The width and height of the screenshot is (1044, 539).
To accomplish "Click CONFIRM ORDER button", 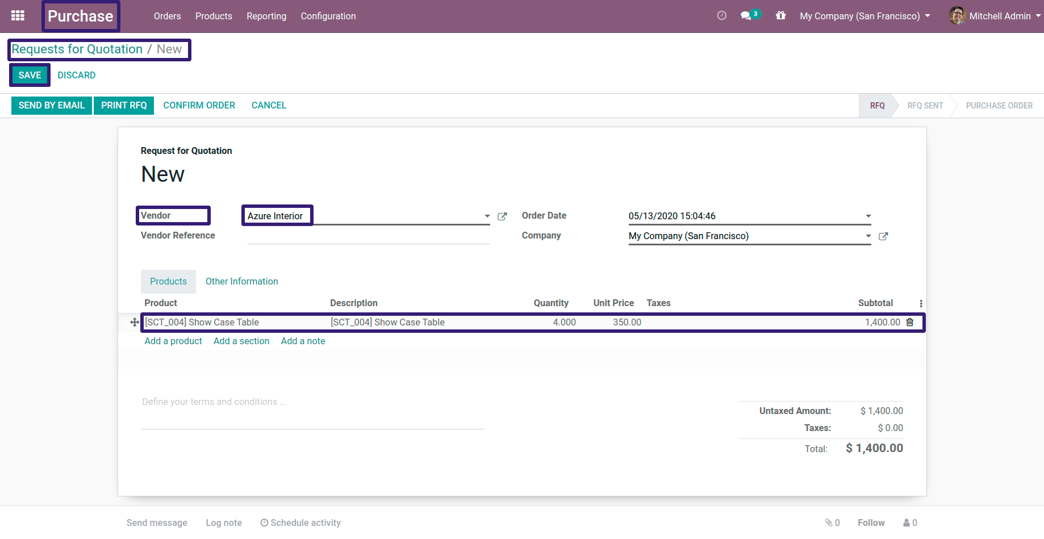I will click(x=199, y=106).
